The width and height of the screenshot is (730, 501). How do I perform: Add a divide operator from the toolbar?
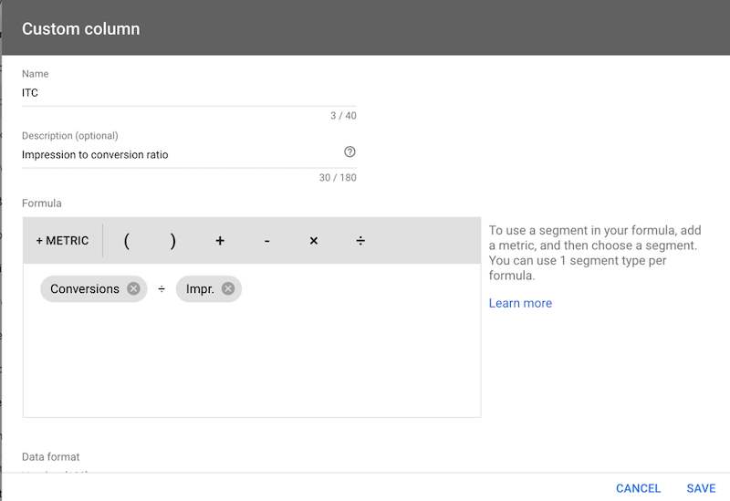(360, 241)
